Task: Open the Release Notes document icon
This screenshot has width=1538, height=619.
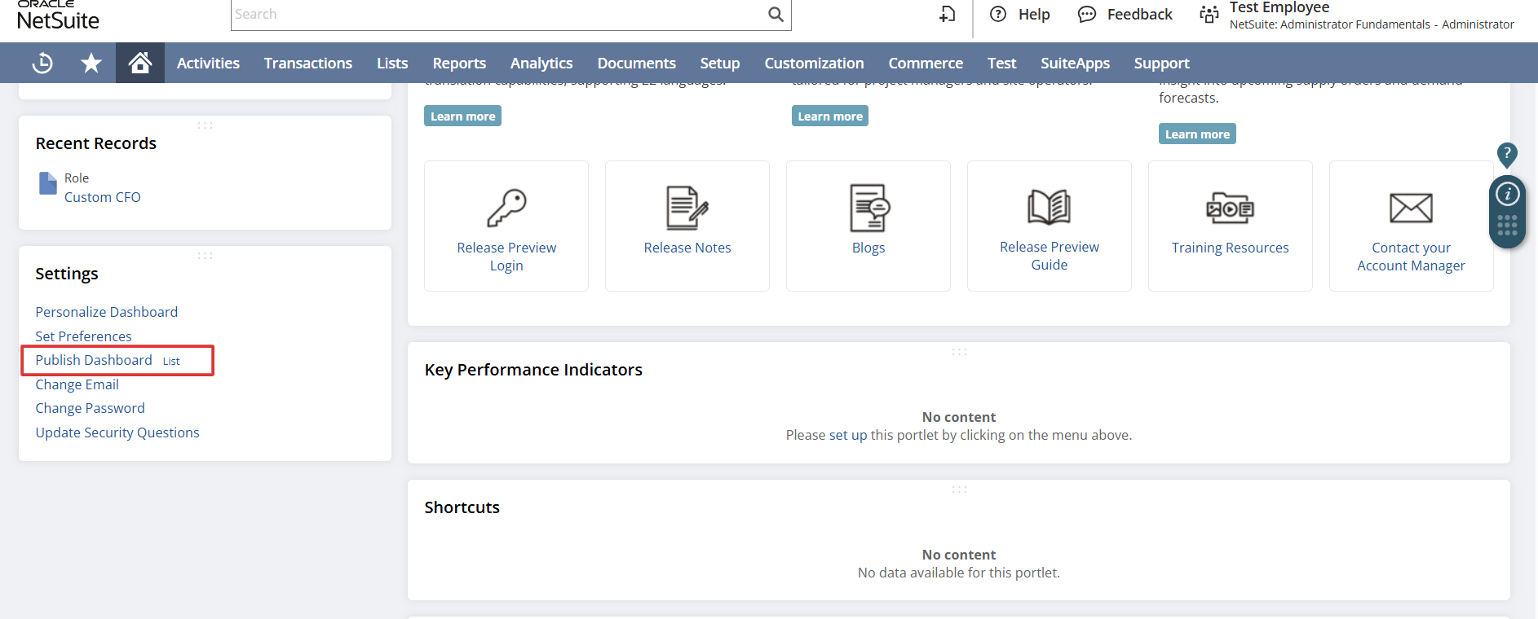Action: pos(687,209)
